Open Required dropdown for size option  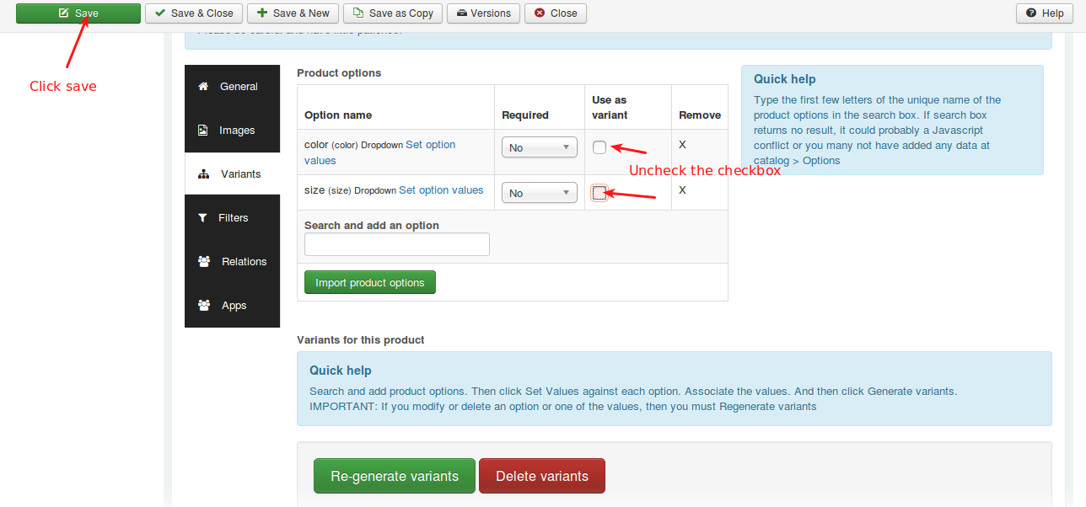tap(540, 193)
